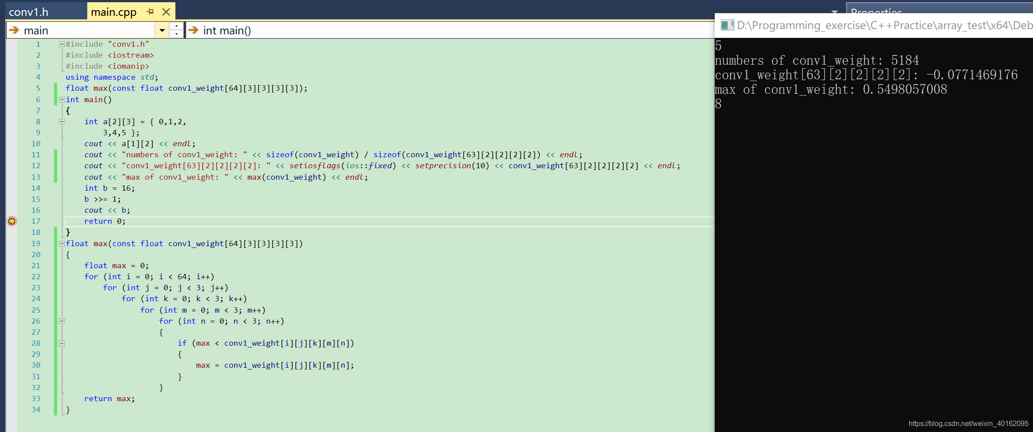Click 'cout << b;' statement
Viewport: 1033px width, 432px height.
click(x=107, y=210)
